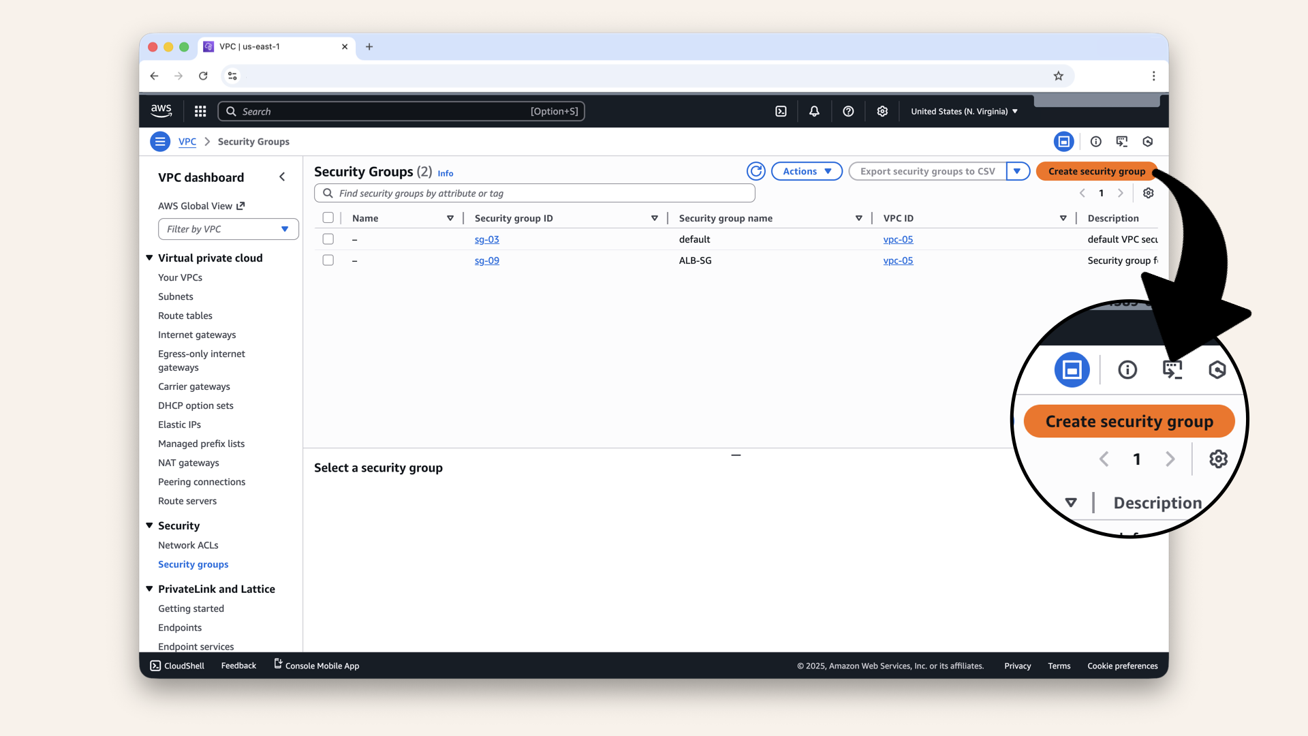Check the sg-03 row checkbox
The width and height of the screenshot is (1308, 736).
[328, 239]
